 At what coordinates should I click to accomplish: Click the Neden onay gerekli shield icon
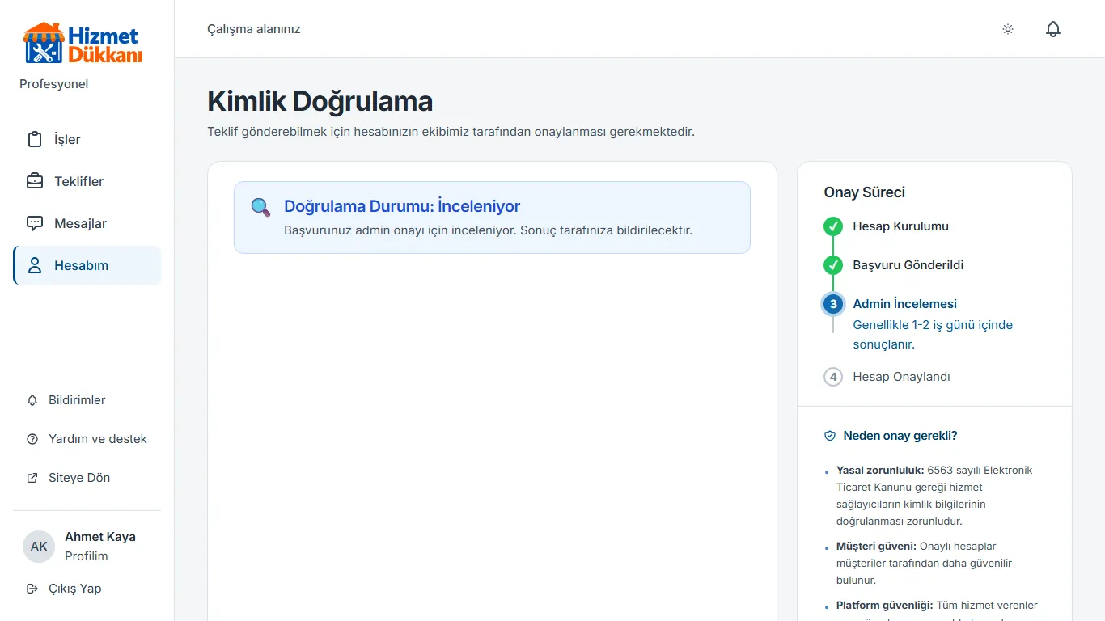click(x=830, y=436)
